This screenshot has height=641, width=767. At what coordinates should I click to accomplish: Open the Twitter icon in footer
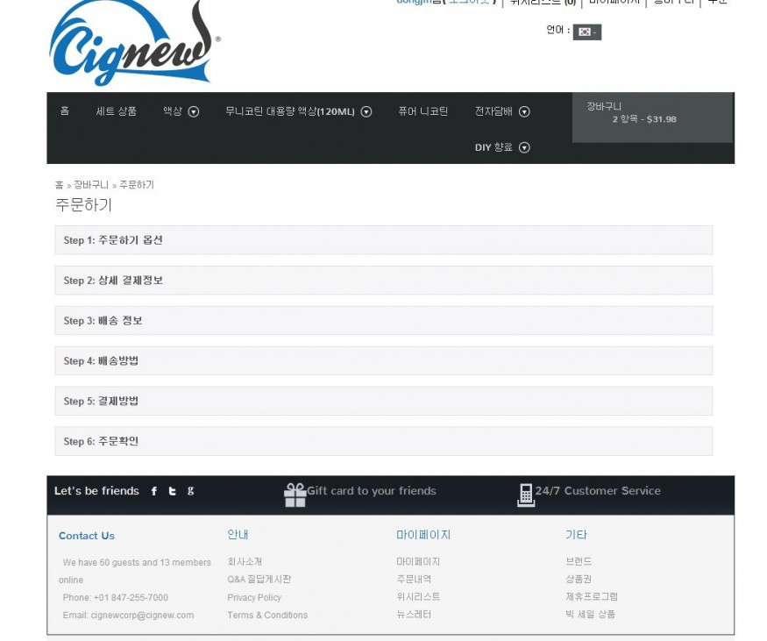pyautogui.click(x=172, y=491)
